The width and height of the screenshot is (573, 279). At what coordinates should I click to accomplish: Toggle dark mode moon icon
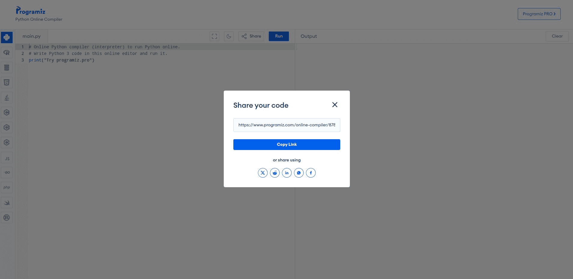point(229,36)
